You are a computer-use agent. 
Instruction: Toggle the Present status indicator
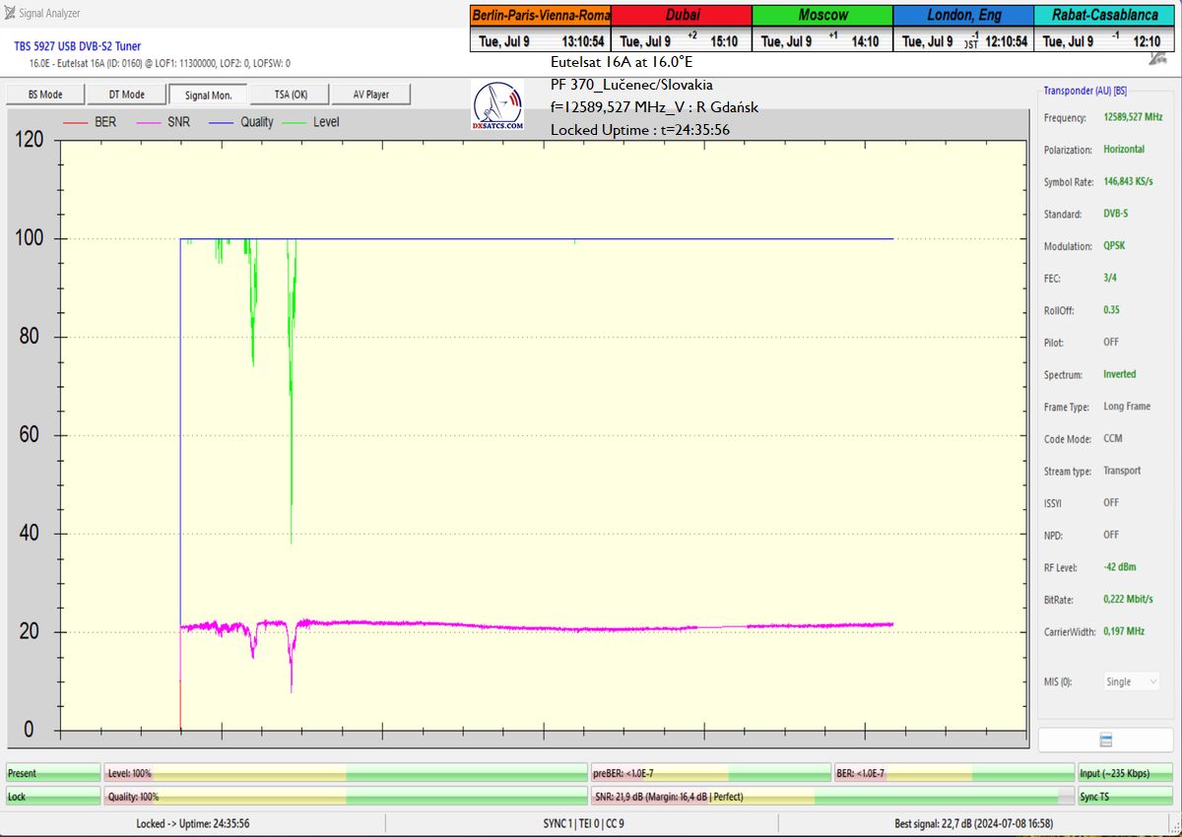coord(53,774)
